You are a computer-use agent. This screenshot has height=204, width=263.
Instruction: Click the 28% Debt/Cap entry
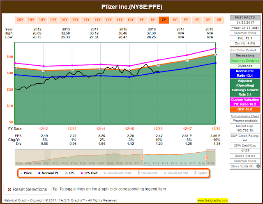click(245, 145)
